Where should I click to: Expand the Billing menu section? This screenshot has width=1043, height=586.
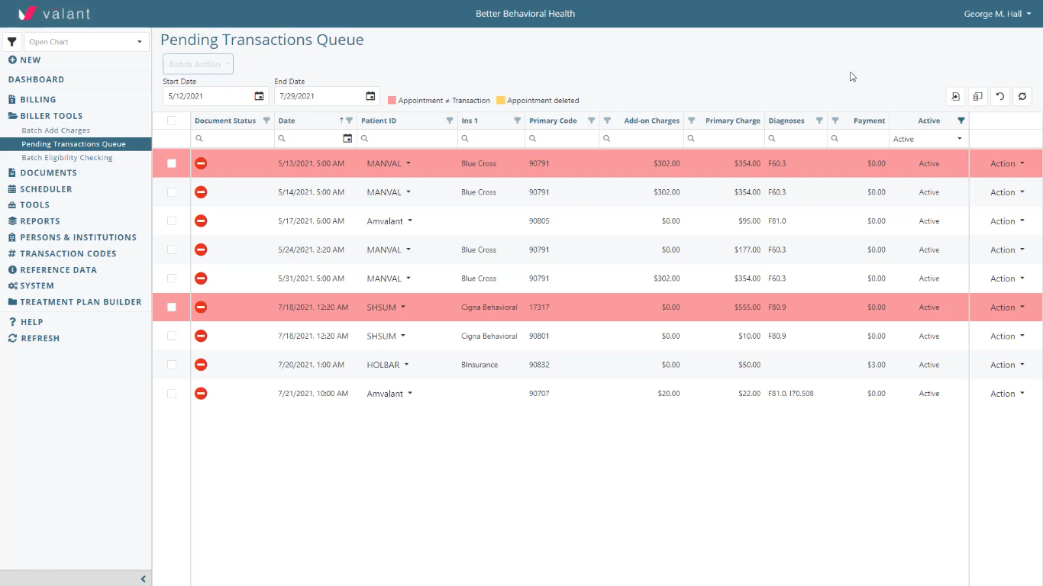pyautogui.click(x=32, y=99)
